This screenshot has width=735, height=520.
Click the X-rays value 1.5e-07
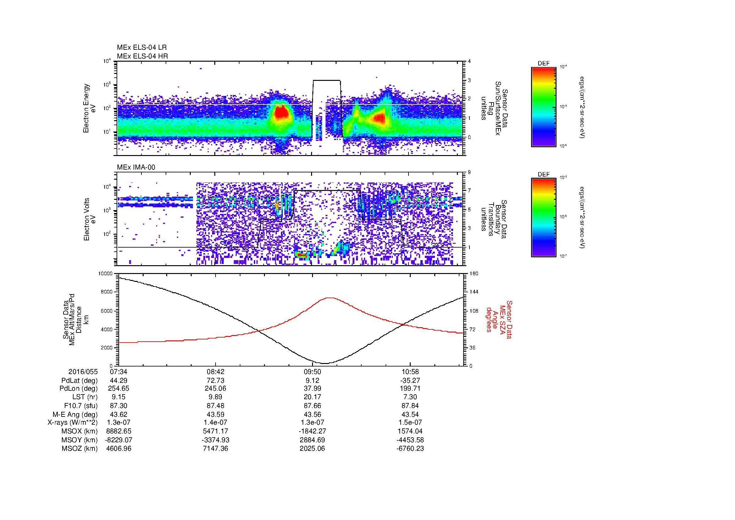(x=410, y=423)
